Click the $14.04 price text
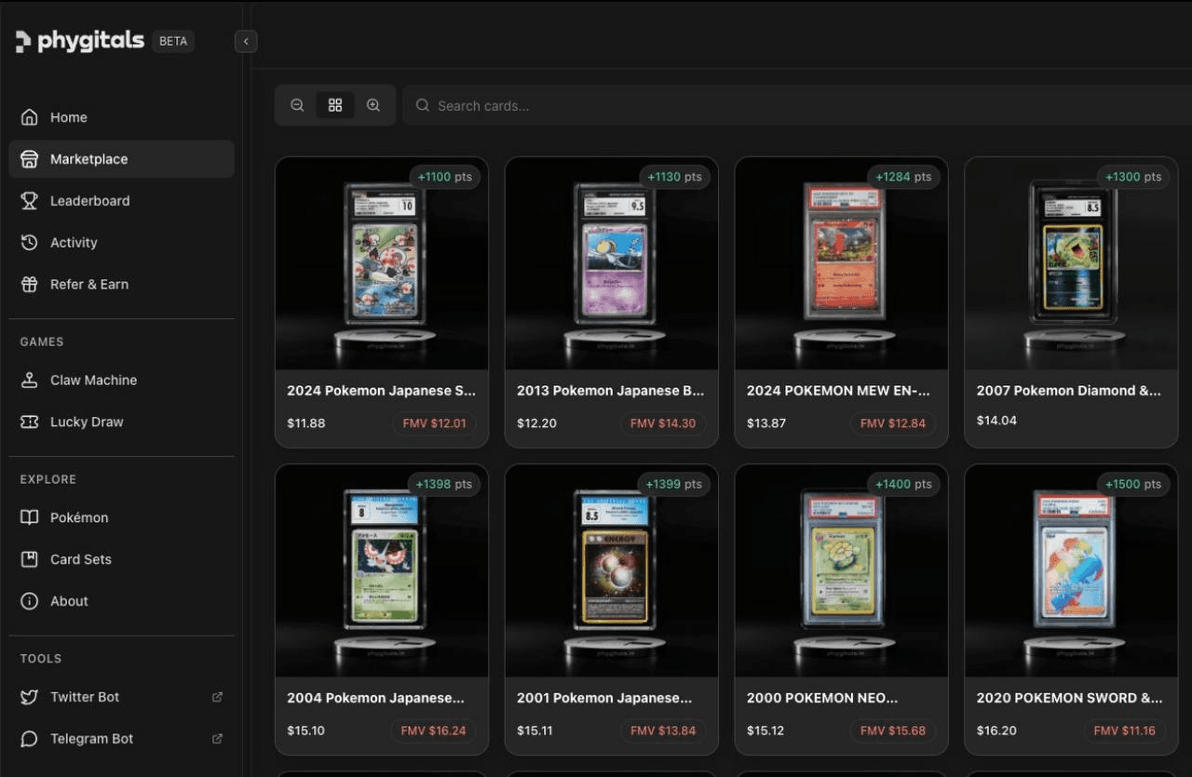The image size is (1192, 777). point(996,421)
